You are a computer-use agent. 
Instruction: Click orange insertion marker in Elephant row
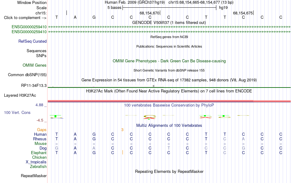click(123, 153)
